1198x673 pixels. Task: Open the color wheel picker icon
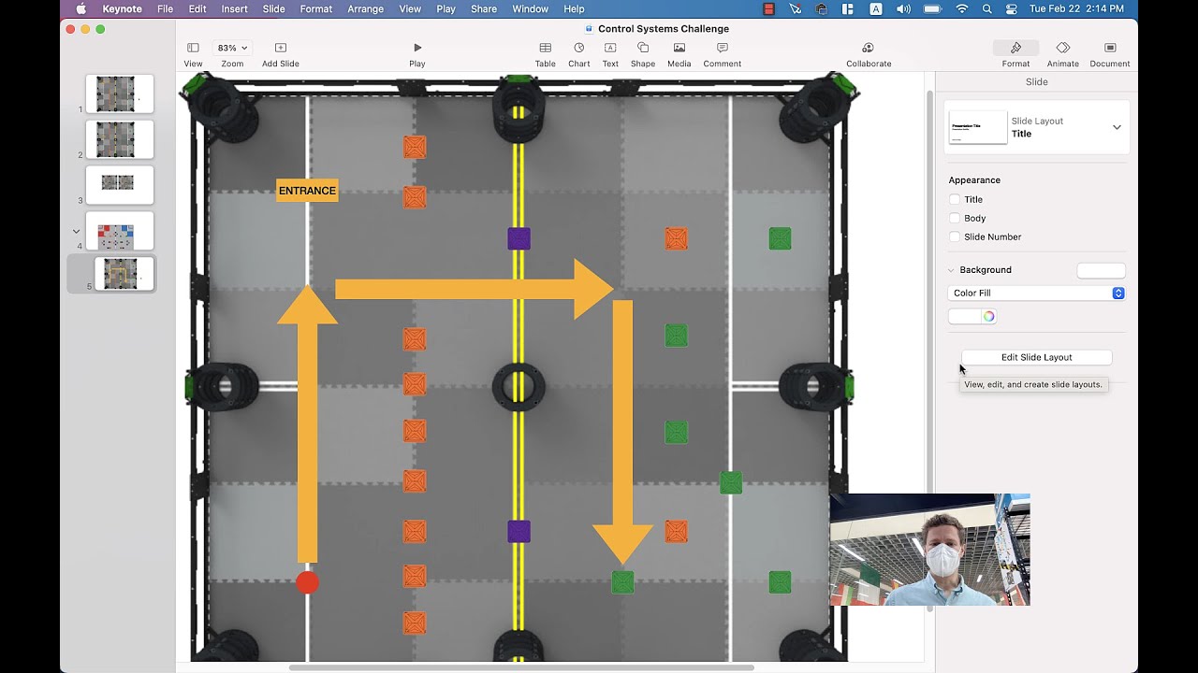988,316
